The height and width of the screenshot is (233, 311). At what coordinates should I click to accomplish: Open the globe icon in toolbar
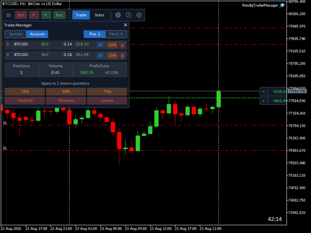(118, 15)
